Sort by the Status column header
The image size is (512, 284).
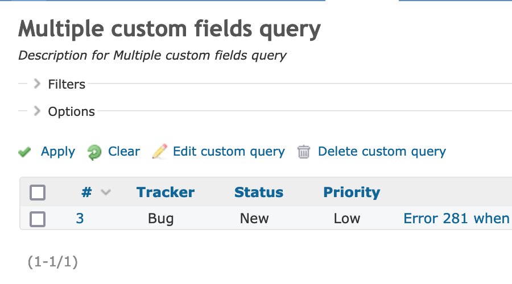click(x=259, y=192)
